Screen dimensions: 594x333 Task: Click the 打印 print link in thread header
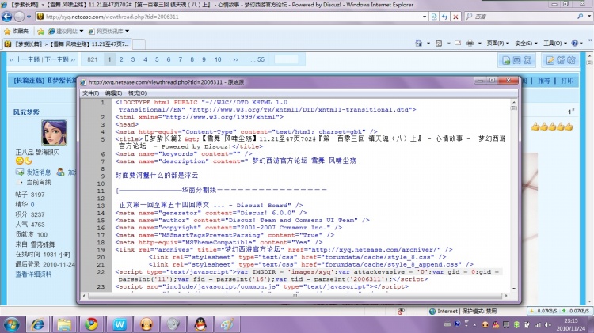(x=567, y=81)
